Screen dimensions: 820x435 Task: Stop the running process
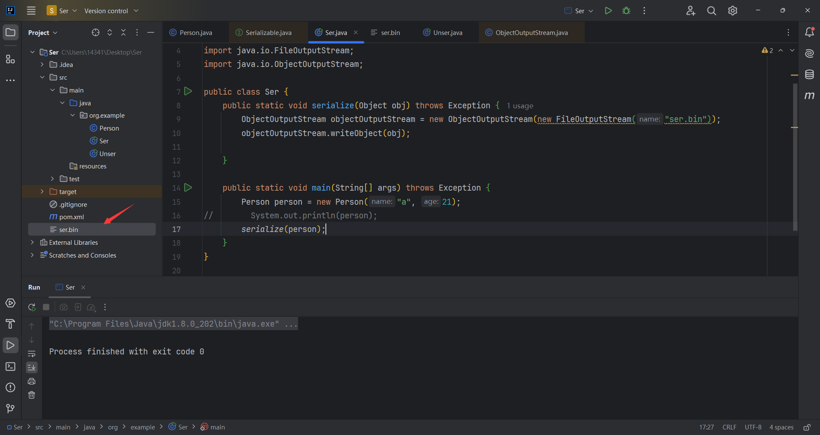[46, 307]
